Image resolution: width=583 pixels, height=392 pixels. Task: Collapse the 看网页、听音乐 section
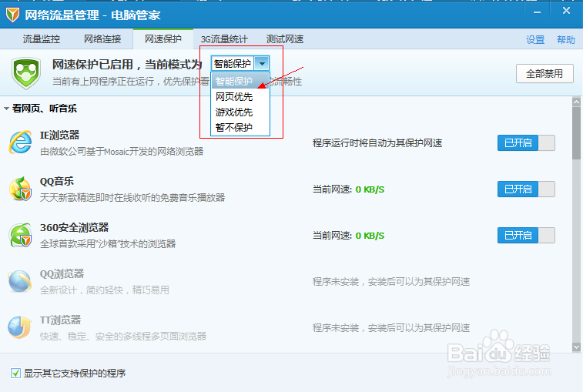[6, 109]
